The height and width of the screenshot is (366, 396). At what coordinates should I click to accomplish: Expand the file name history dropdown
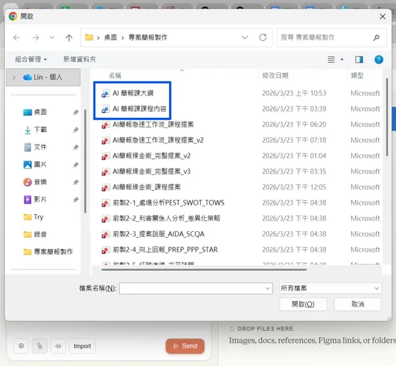pyautogui.click(x=267, y=289)
